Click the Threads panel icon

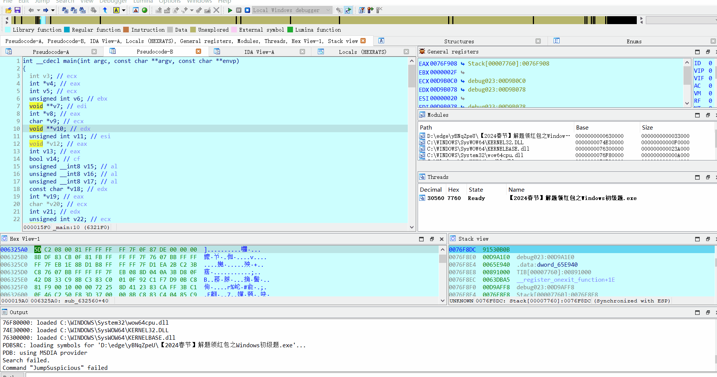click(x=422, y=177)
